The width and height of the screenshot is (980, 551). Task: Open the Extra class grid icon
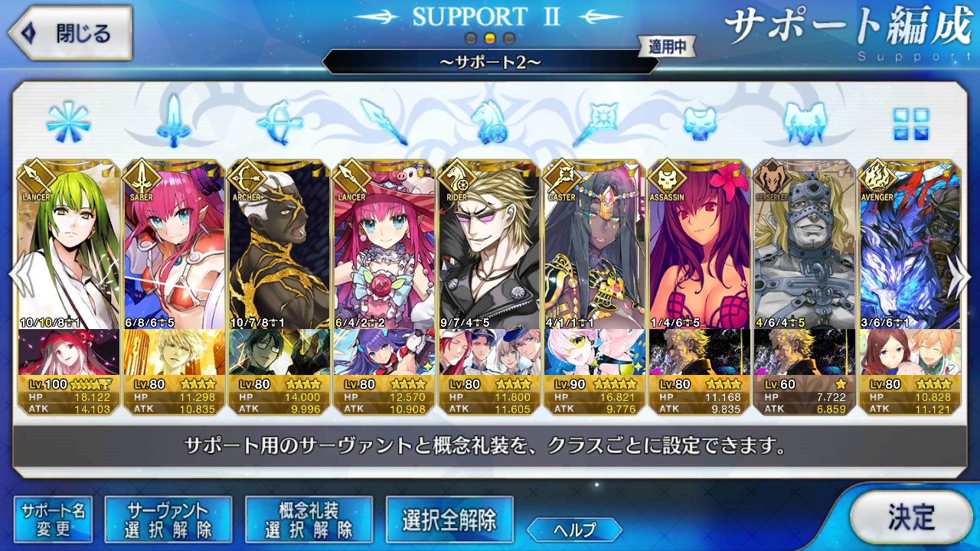point(911,124)
